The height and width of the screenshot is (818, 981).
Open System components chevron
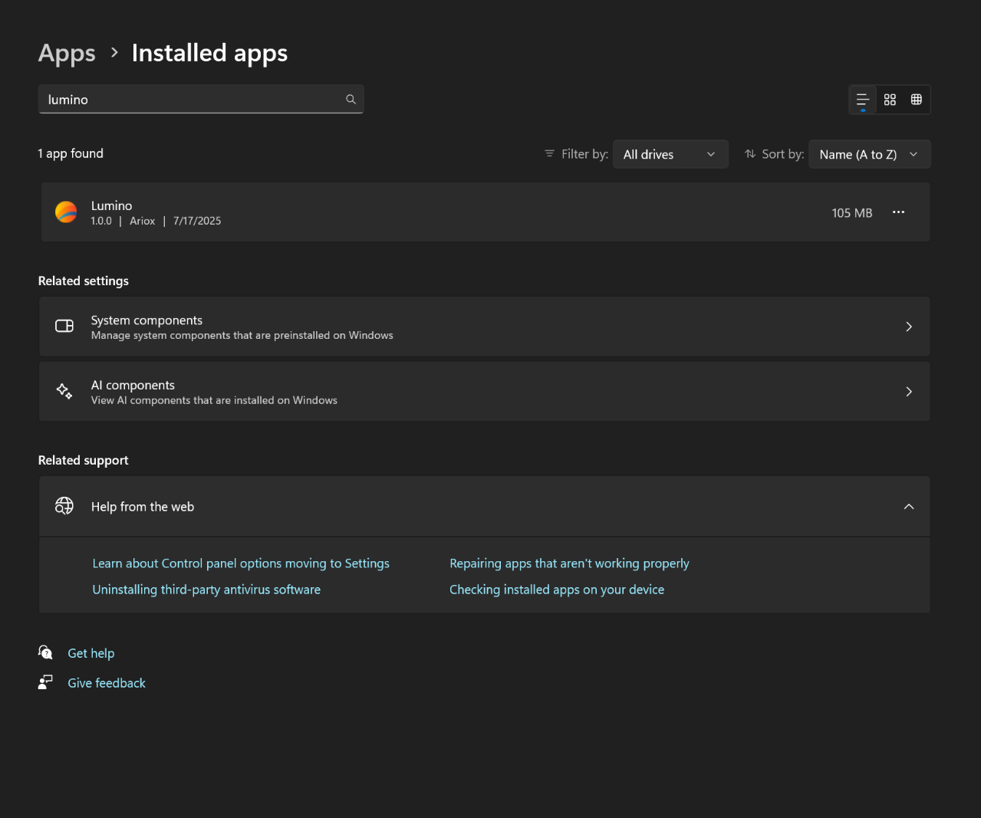point(909,327)
